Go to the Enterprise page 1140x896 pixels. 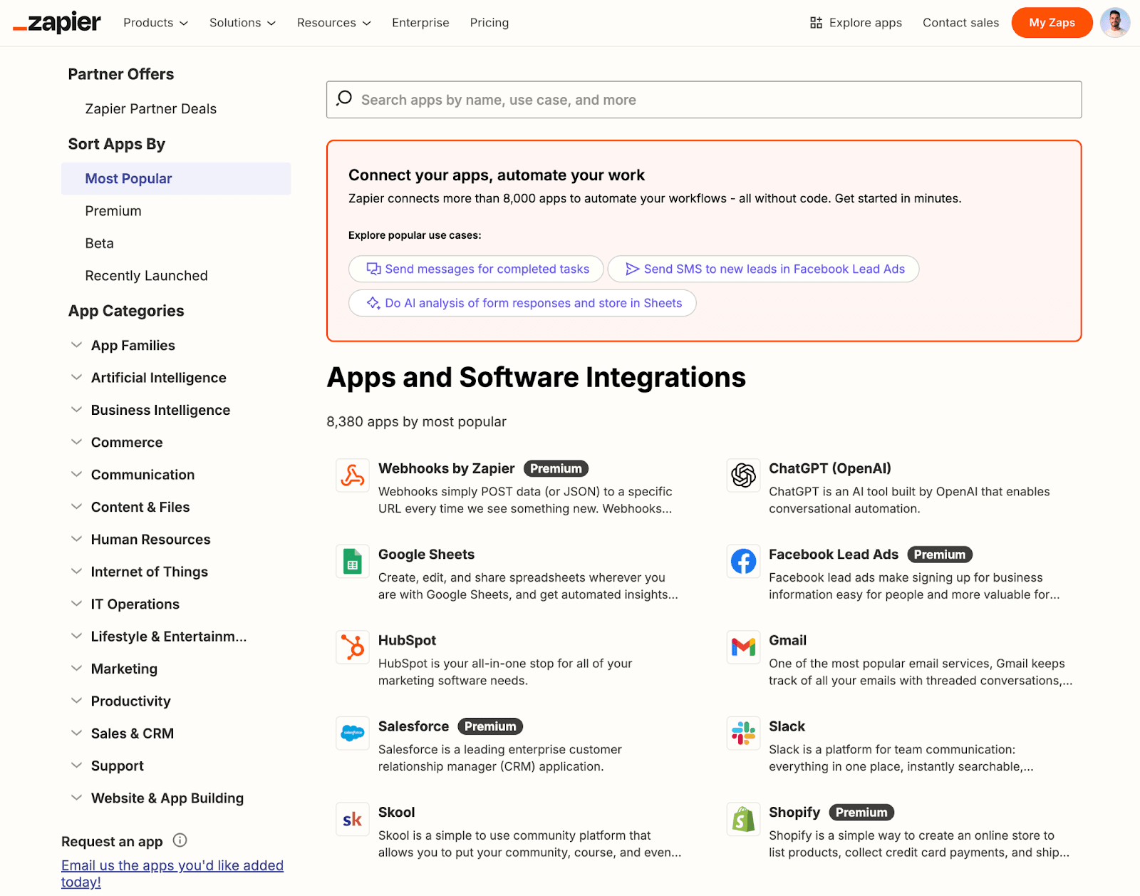pyautogui.click(x=420, y=23)
